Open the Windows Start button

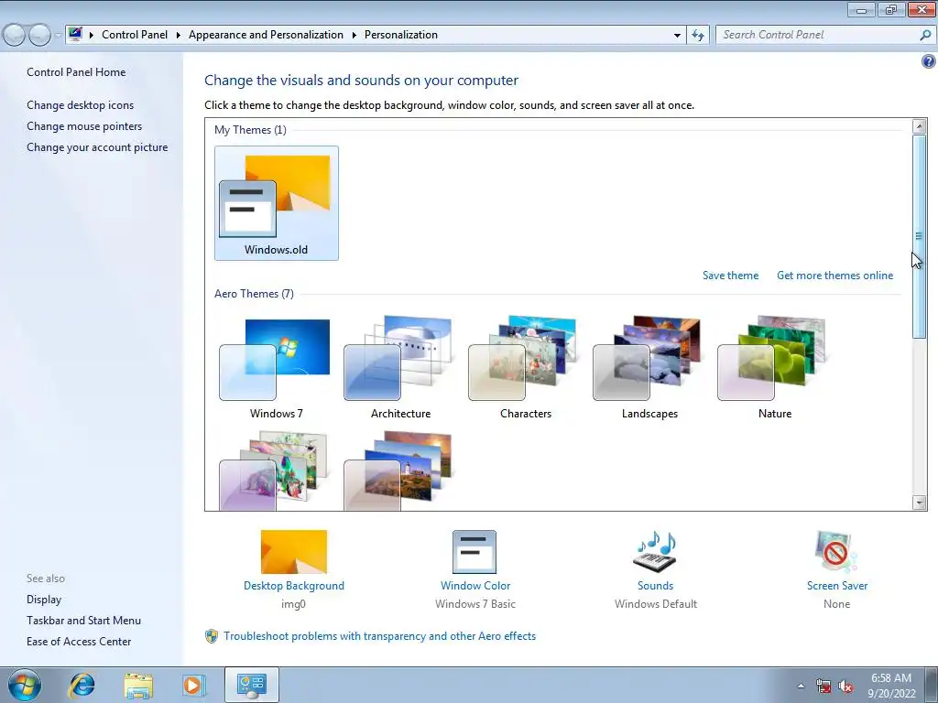(25, 685)
